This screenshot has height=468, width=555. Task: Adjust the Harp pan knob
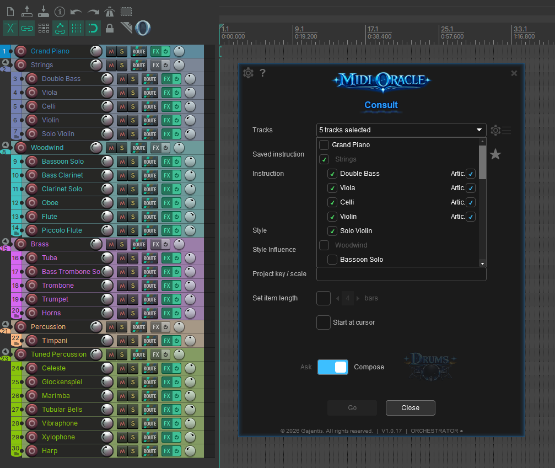coord(190,451)
